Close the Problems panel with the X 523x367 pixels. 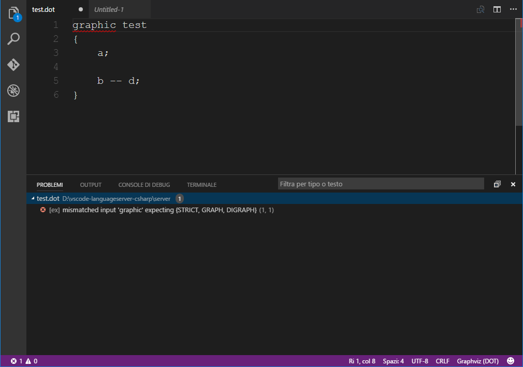coord(513,184)
